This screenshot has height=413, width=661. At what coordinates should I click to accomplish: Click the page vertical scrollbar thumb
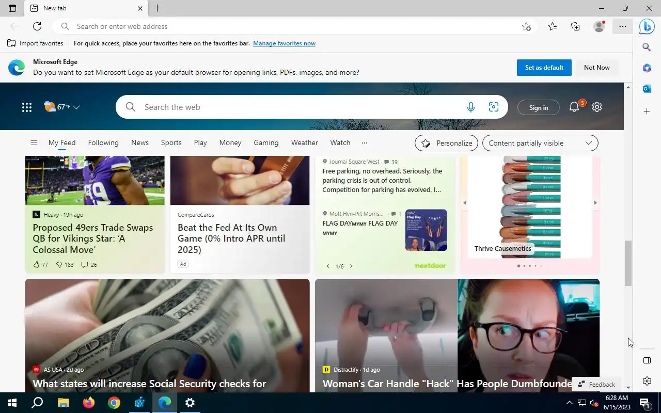(x=628, y=263)
